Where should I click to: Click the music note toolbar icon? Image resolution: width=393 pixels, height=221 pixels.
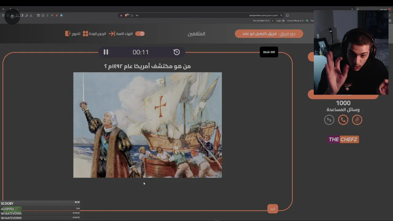[26, 15]
